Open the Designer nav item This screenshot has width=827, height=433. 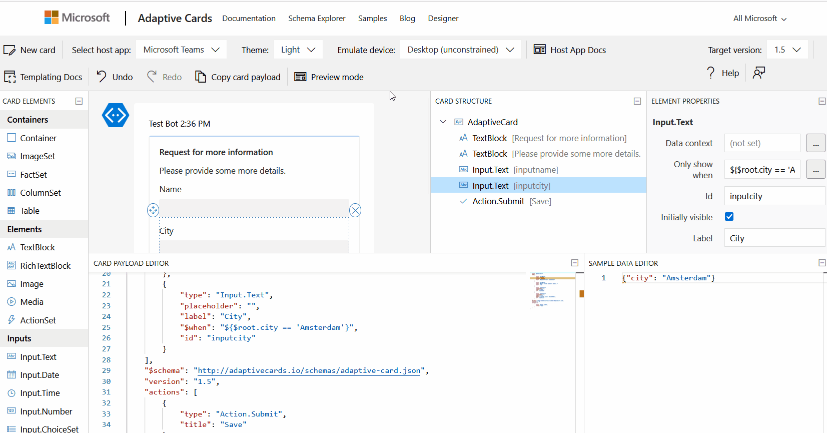pyautogui.click(x=443, y=18)
